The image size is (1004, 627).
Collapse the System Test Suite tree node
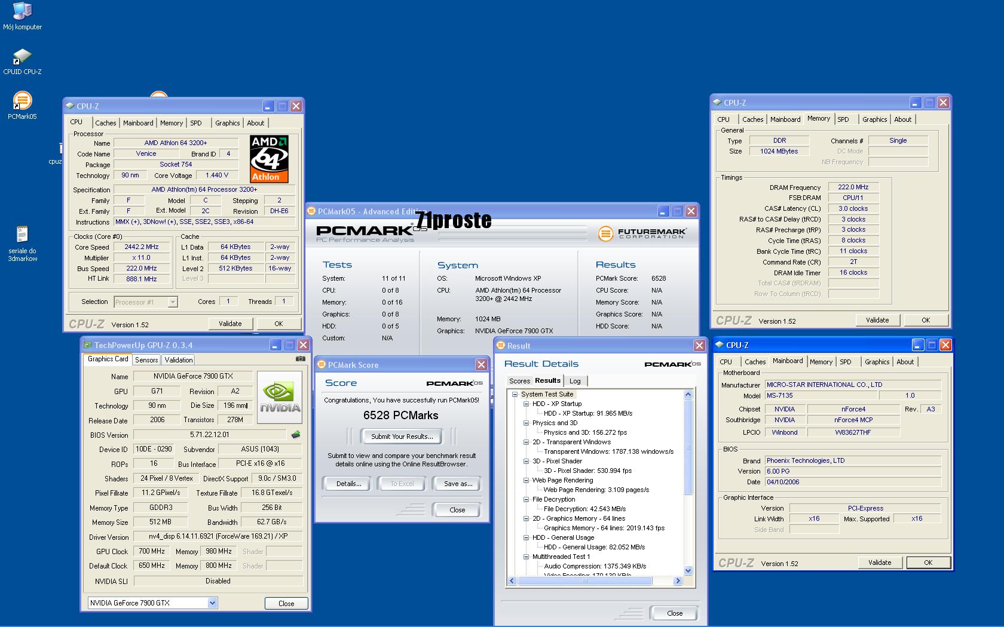[515, 394]
